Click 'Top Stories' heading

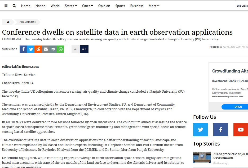[206, 144]
